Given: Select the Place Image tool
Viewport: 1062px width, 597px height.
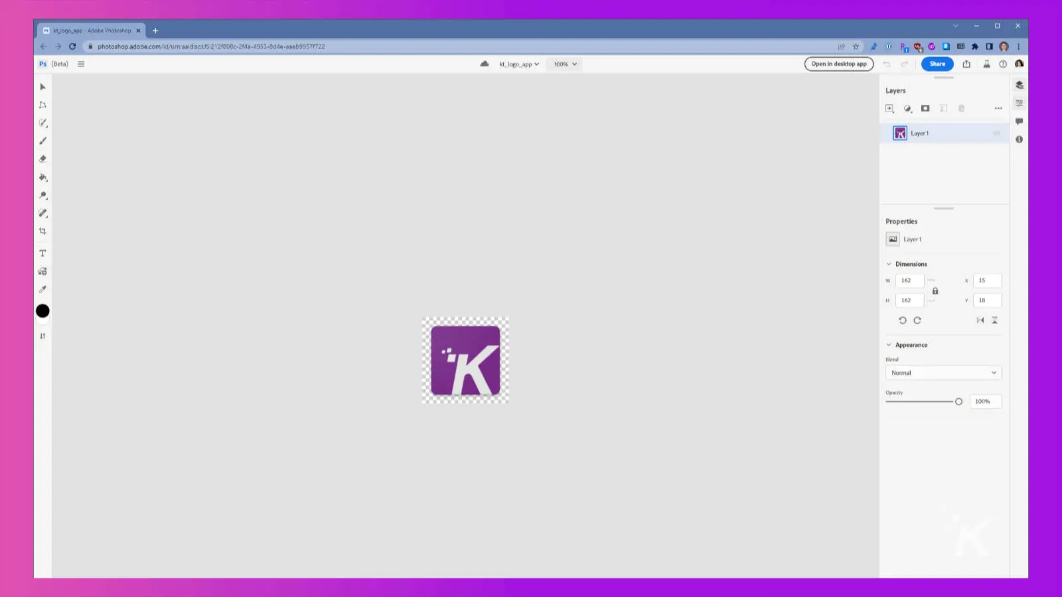Looking at the screenshot, I should tap(42, 271).
